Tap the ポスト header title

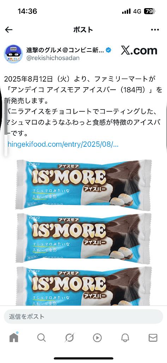[x=83, y=30]
